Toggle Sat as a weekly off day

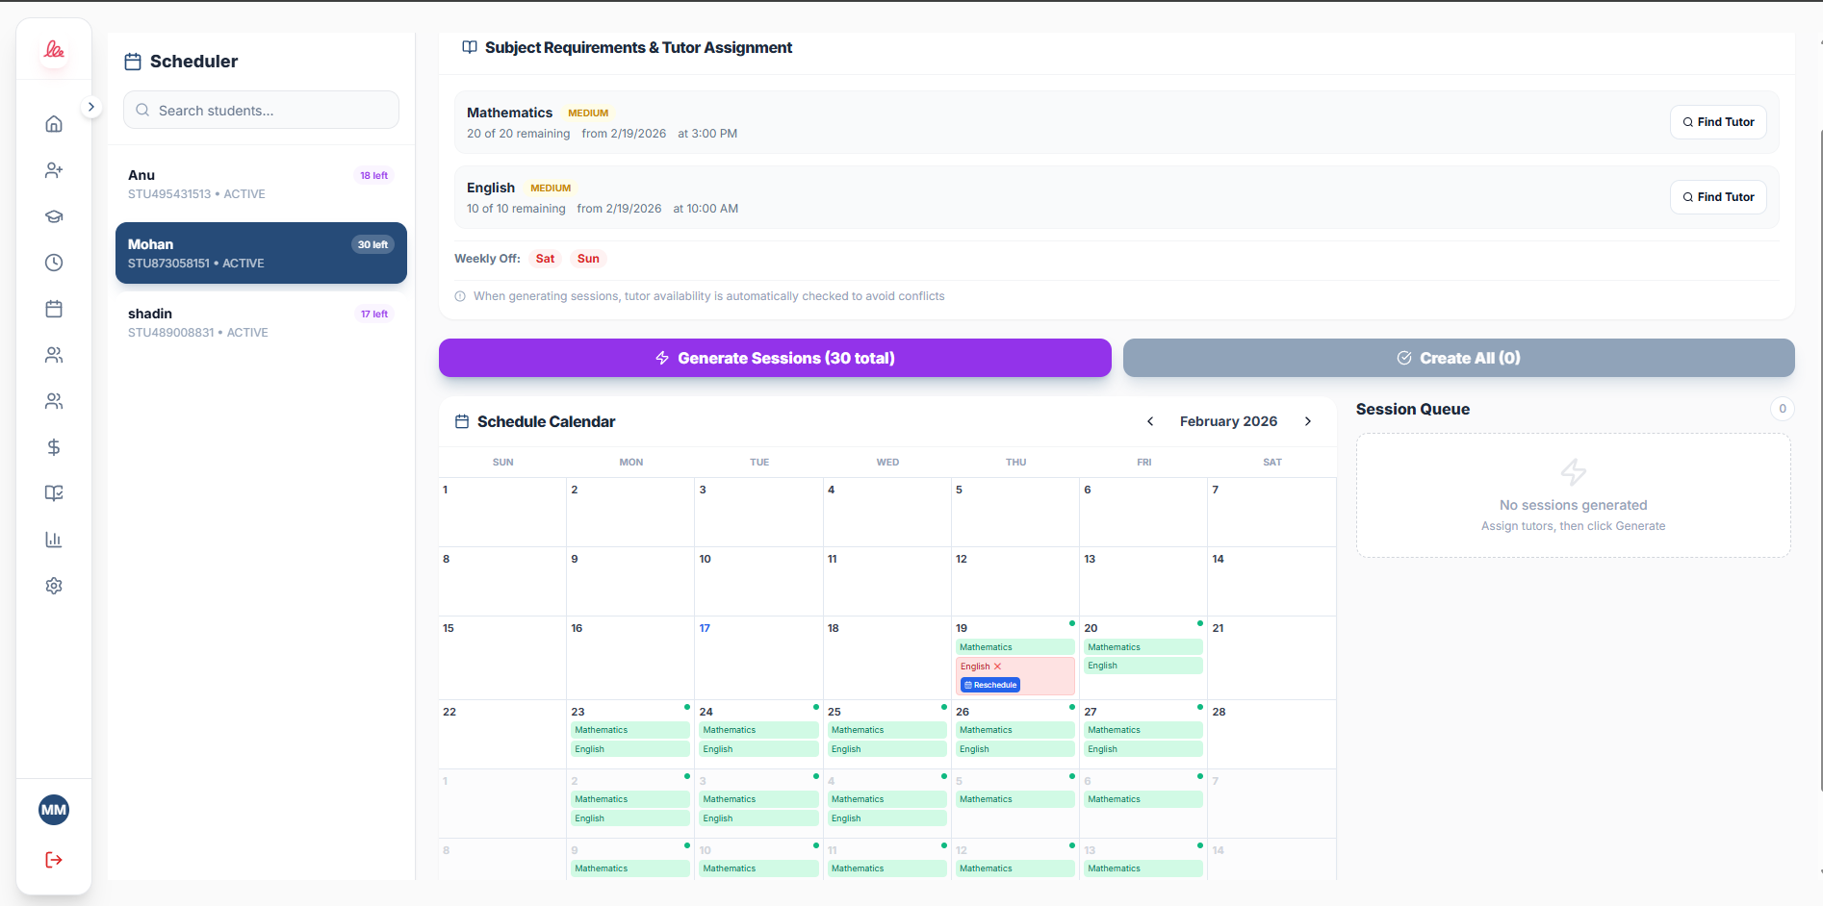tap(544, 258)
